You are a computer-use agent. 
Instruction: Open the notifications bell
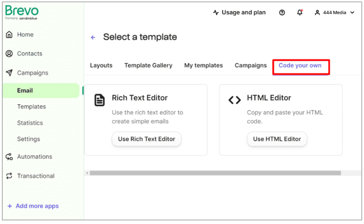(300, 13)
